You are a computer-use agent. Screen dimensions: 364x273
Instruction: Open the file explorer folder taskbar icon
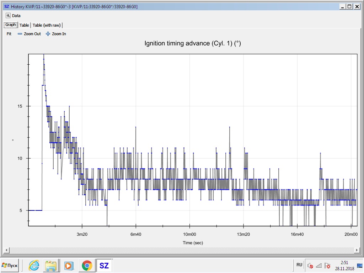51,265
